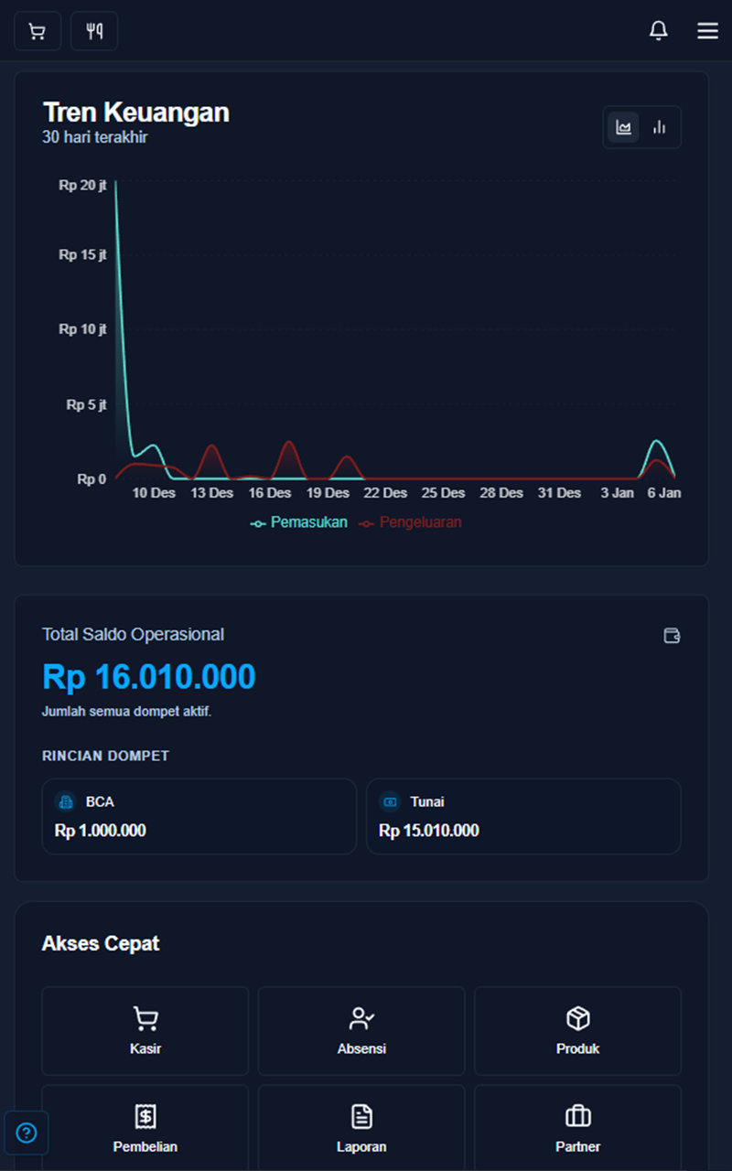732x1171 pixels.
Task: Open Partner quick access
Action: [577, 1128]
